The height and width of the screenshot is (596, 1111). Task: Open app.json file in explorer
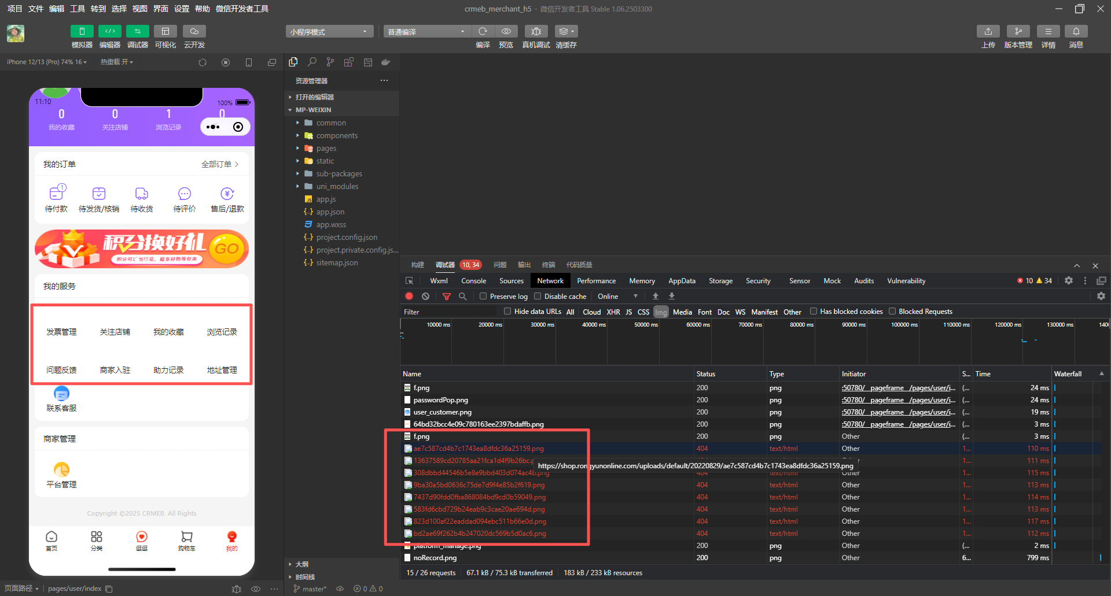click(330, 212)
